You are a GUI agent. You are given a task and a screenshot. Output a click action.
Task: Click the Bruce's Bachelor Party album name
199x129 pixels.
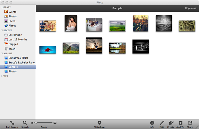pos(22,62)
